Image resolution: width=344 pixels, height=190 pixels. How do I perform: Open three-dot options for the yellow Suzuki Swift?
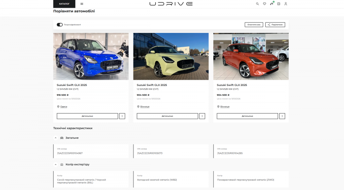[x=202, y=116]
